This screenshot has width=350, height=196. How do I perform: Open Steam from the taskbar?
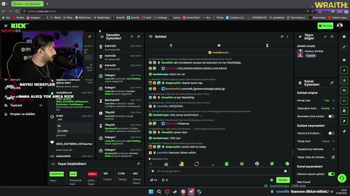[x=175, y=192]
